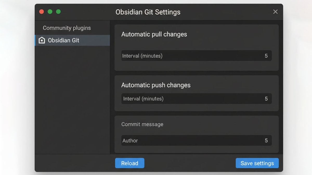Close the settings dialog with the X icon
The width and height of the screenshot is (312, 175).
[275, 12]
